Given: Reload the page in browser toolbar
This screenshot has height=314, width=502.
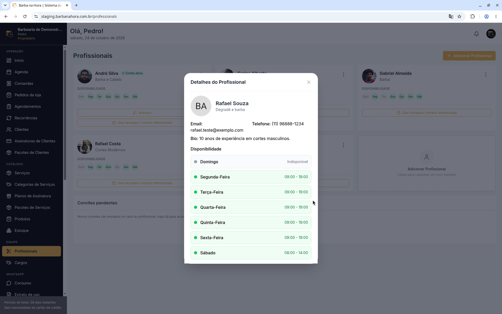Looking at the screenshot, I should pos(25,16).
